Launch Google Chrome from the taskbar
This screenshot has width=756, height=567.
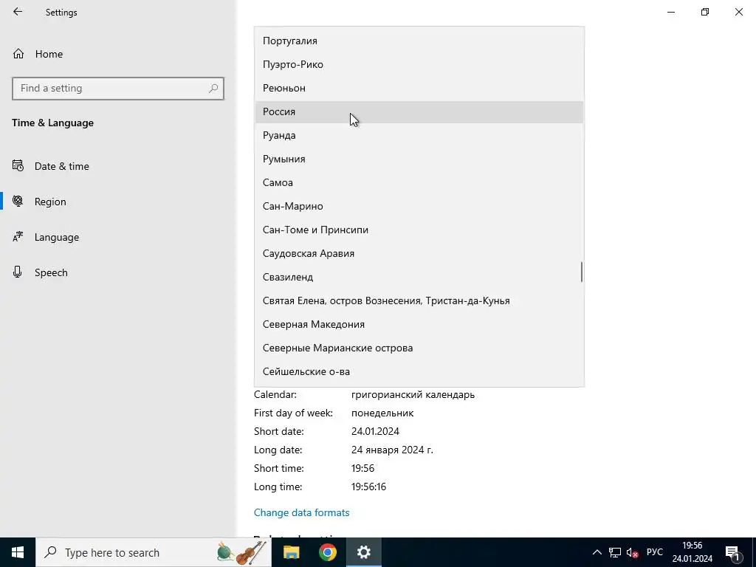[327, 552]
